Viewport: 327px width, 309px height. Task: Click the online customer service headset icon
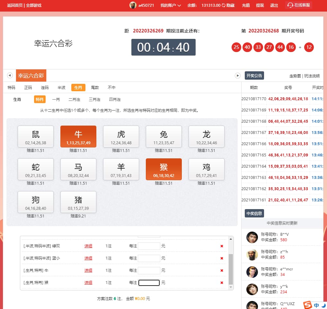coord(290,5)
